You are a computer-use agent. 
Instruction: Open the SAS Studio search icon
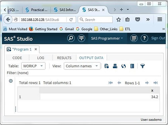pyautogui.click(x=71, y=38)
